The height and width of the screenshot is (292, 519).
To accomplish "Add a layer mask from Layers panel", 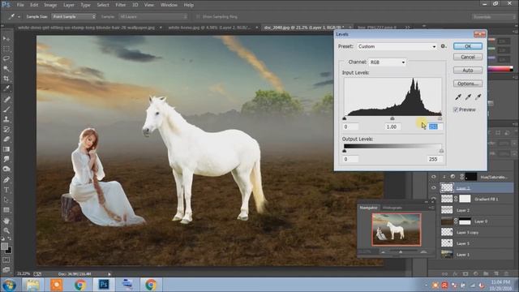I will (x=465, y=274).
